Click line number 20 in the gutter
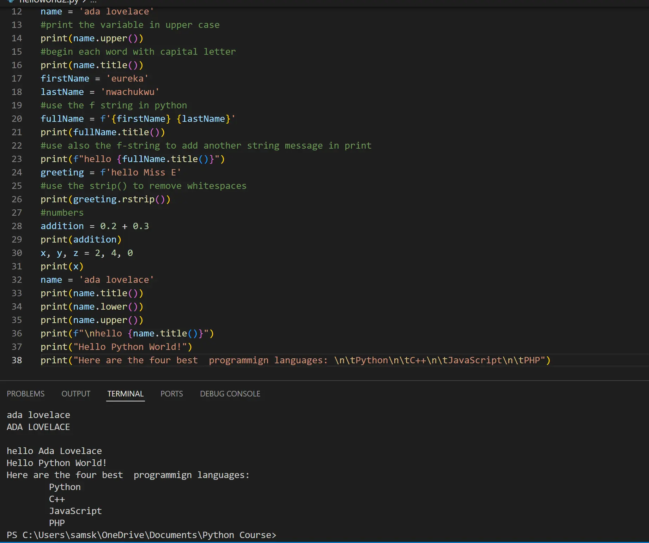 point(17,119)
